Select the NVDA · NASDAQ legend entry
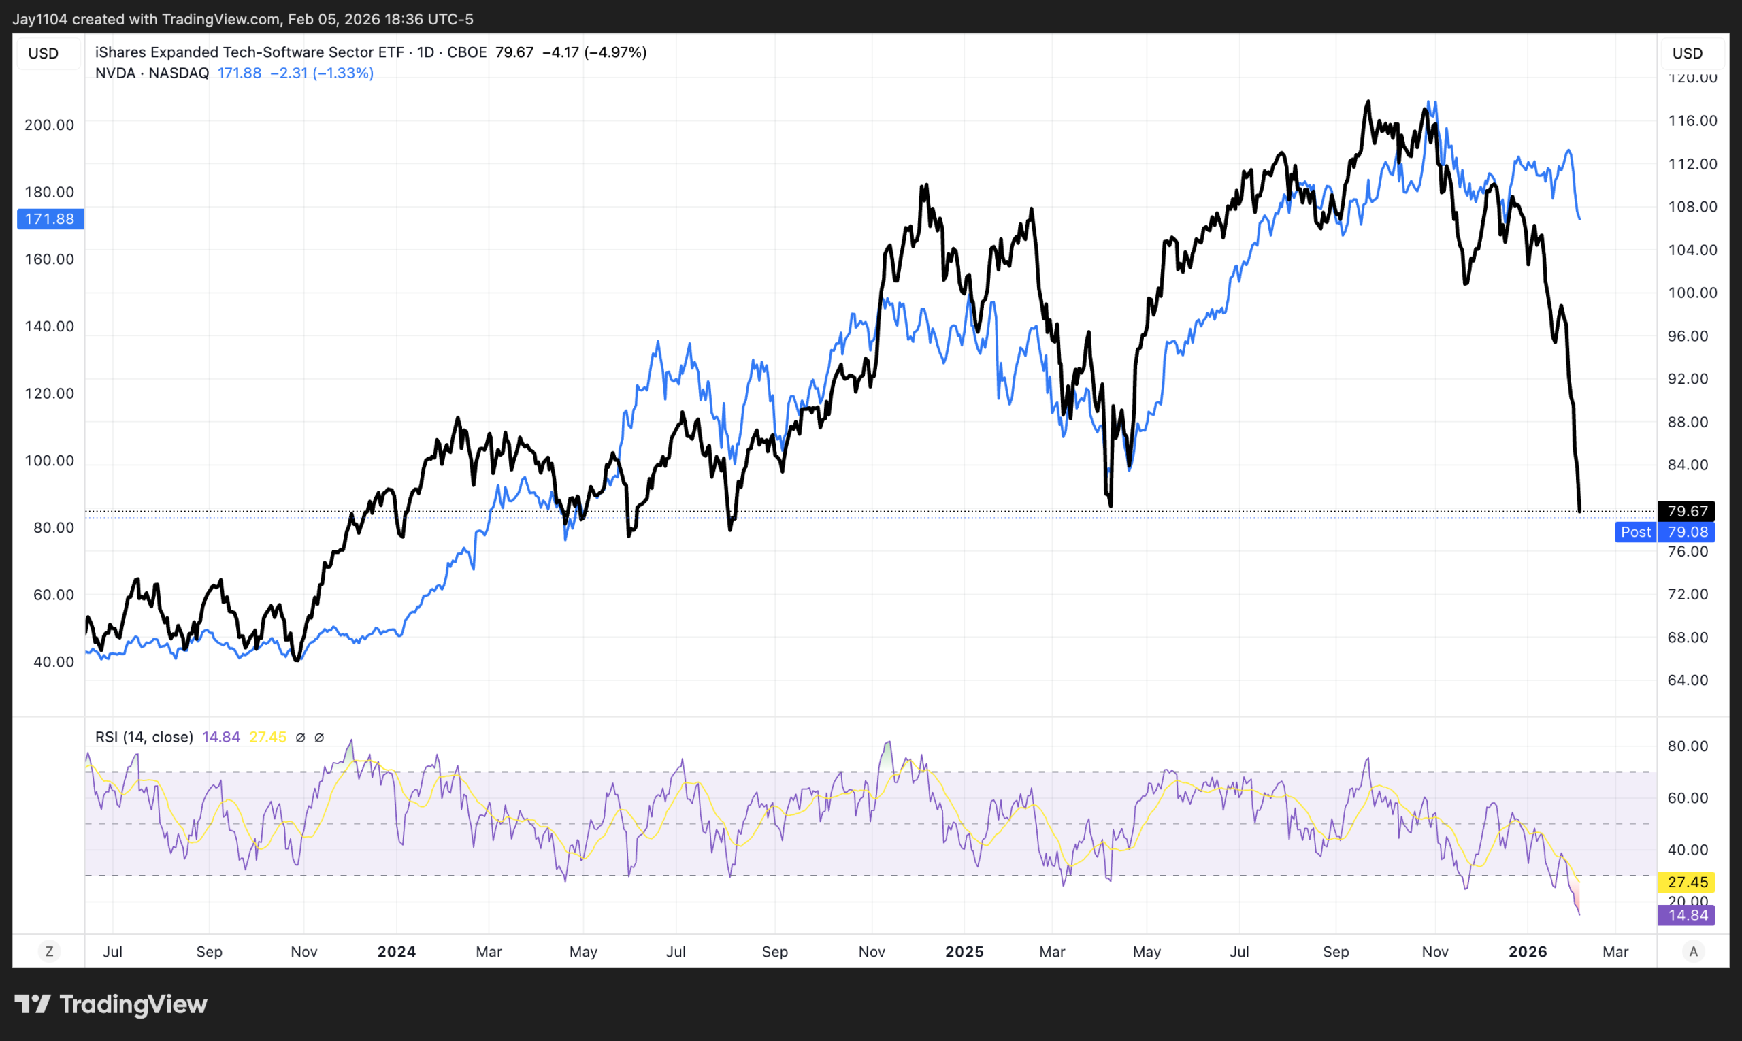 coord(152,73)
